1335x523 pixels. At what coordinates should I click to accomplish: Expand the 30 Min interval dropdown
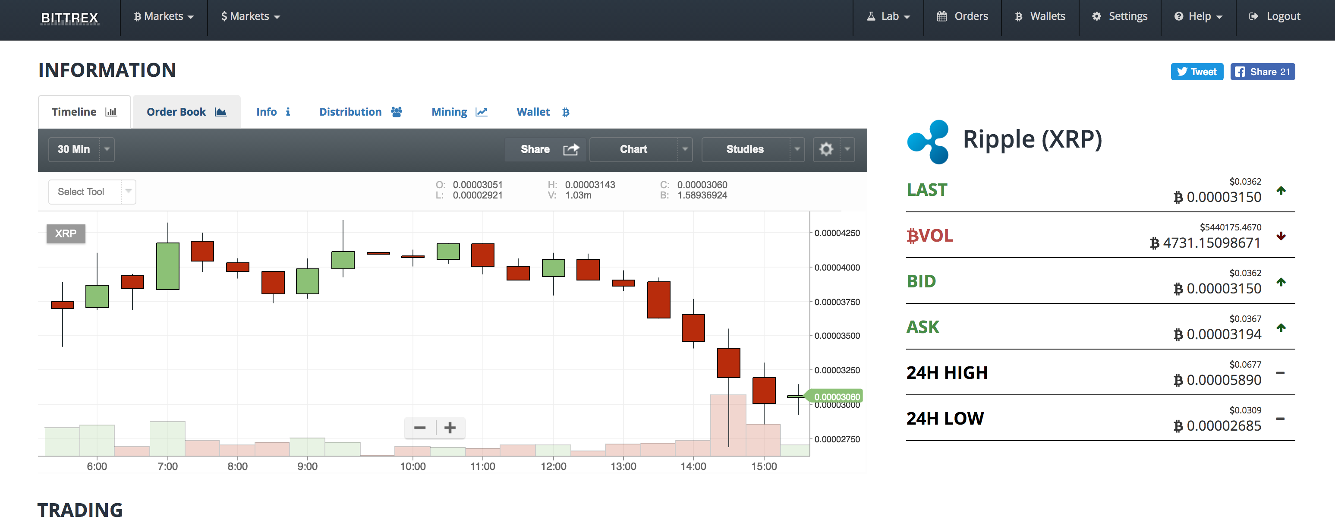coord(82,149)
